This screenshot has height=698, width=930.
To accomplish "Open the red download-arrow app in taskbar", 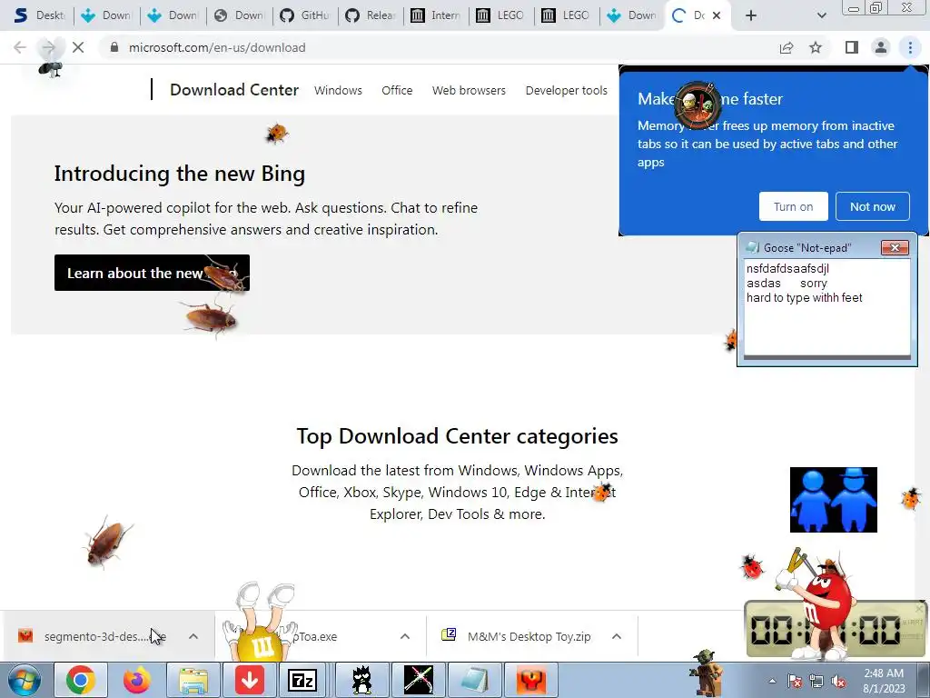I will click(x=249, y=680).
